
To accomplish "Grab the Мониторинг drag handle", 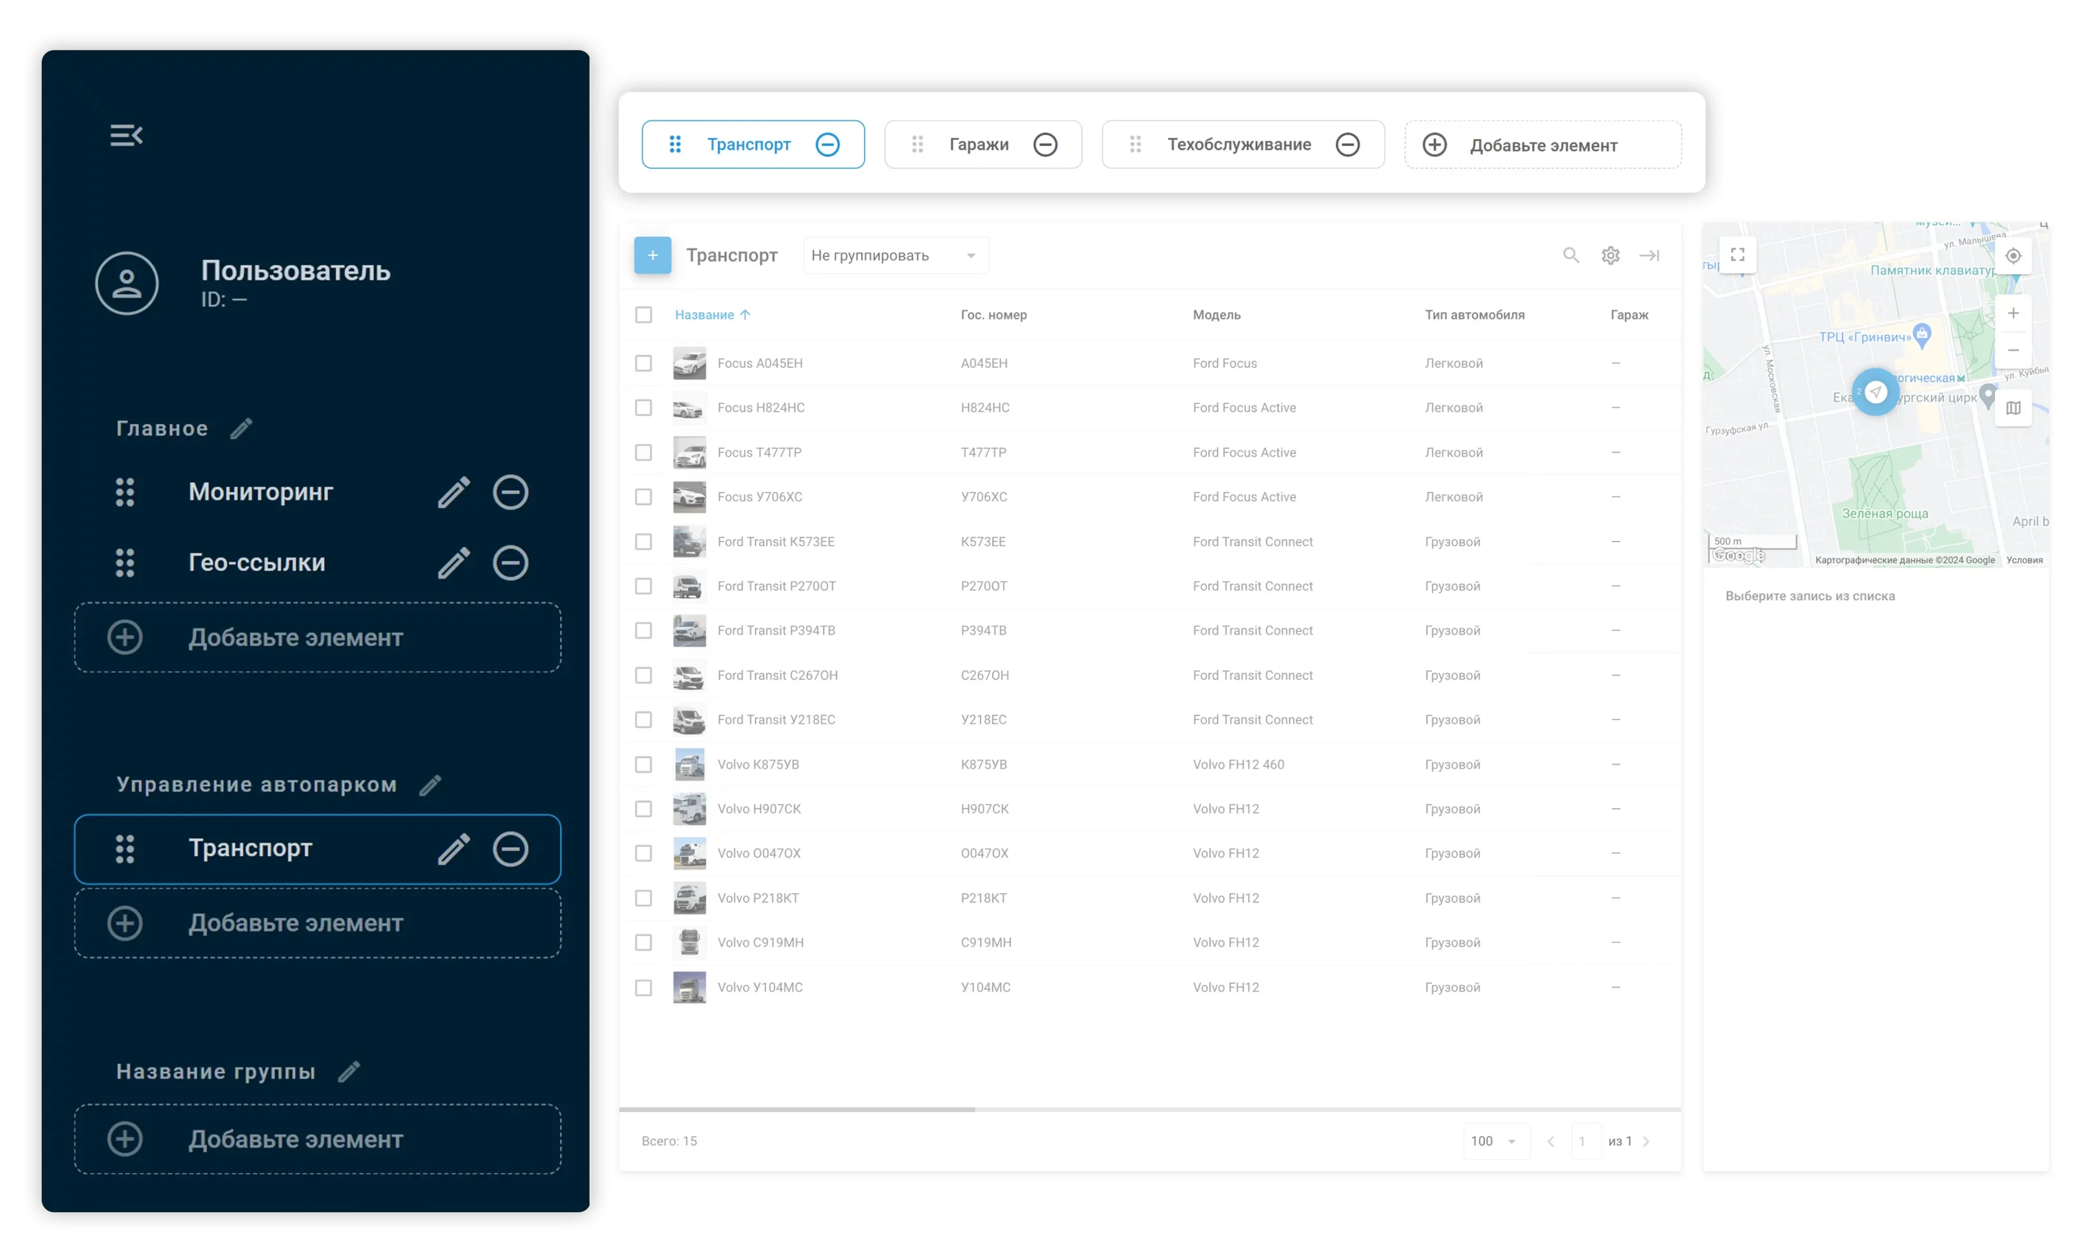I will pos(125,492).
